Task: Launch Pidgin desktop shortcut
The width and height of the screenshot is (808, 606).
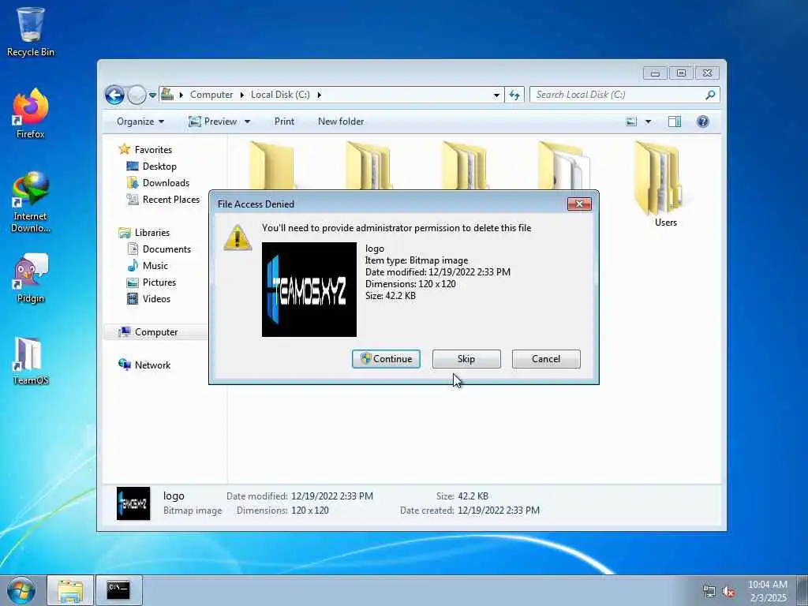Action: click(x=31, y=279)
